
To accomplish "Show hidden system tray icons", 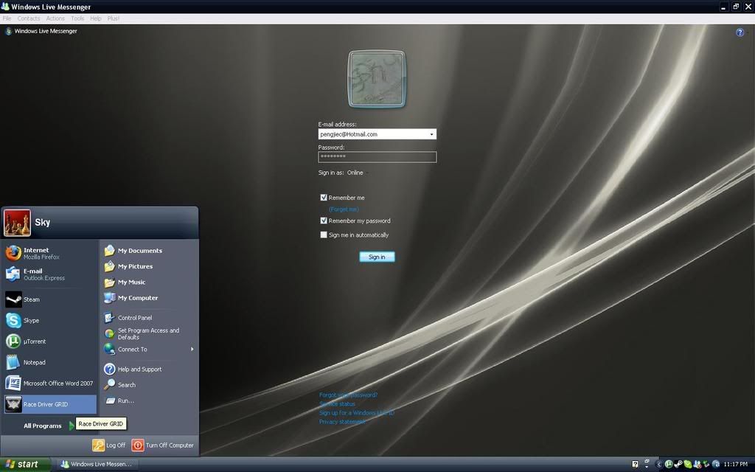I will click(658, 465).
